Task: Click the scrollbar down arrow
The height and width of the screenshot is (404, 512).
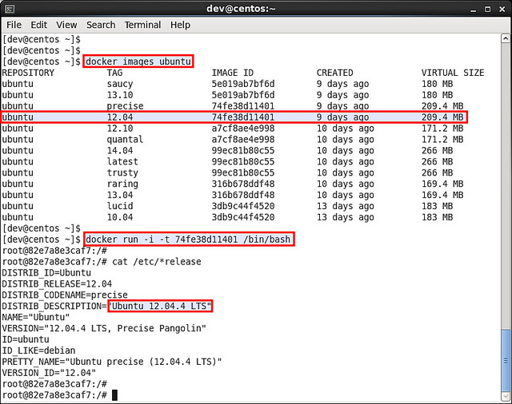Action: [x=506, y=397]
